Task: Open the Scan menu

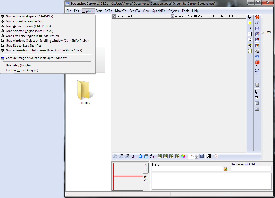Action: pos(99,11)
